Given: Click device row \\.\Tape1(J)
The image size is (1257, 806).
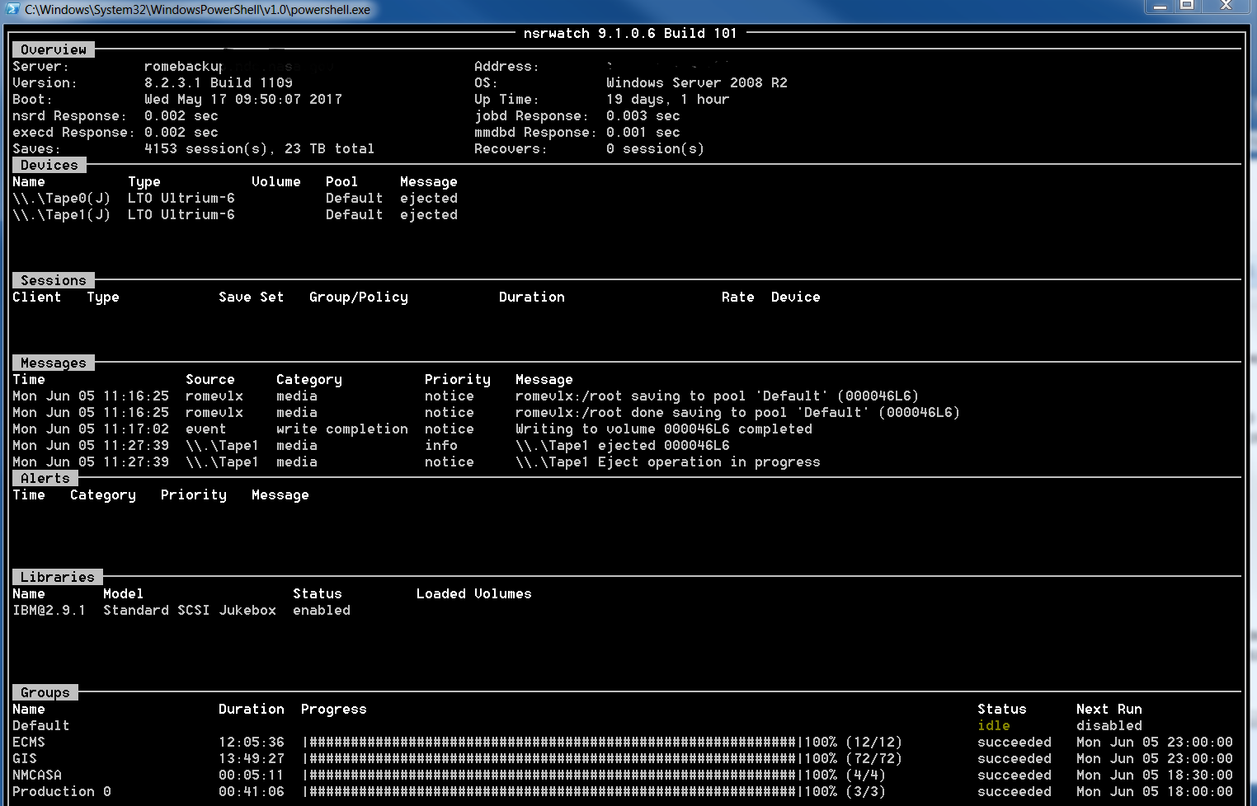Looking at the screenshot, I should point(235,214).
